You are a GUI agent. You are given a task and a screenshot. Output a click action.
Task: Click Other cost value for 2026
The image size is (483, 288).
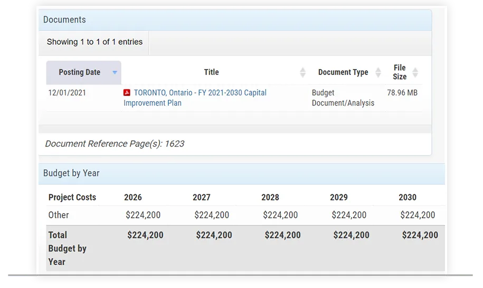coord(143,215)
